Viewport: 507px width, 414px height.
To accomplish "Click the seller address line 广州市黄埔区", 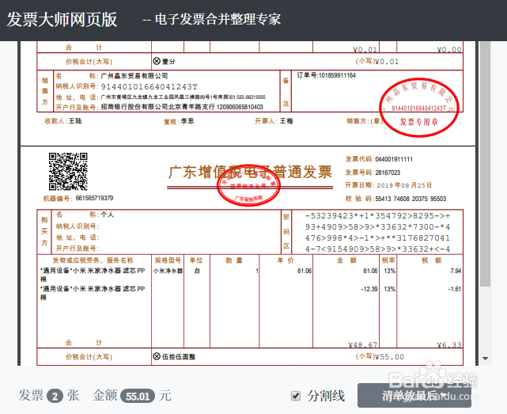I will 183,97.
